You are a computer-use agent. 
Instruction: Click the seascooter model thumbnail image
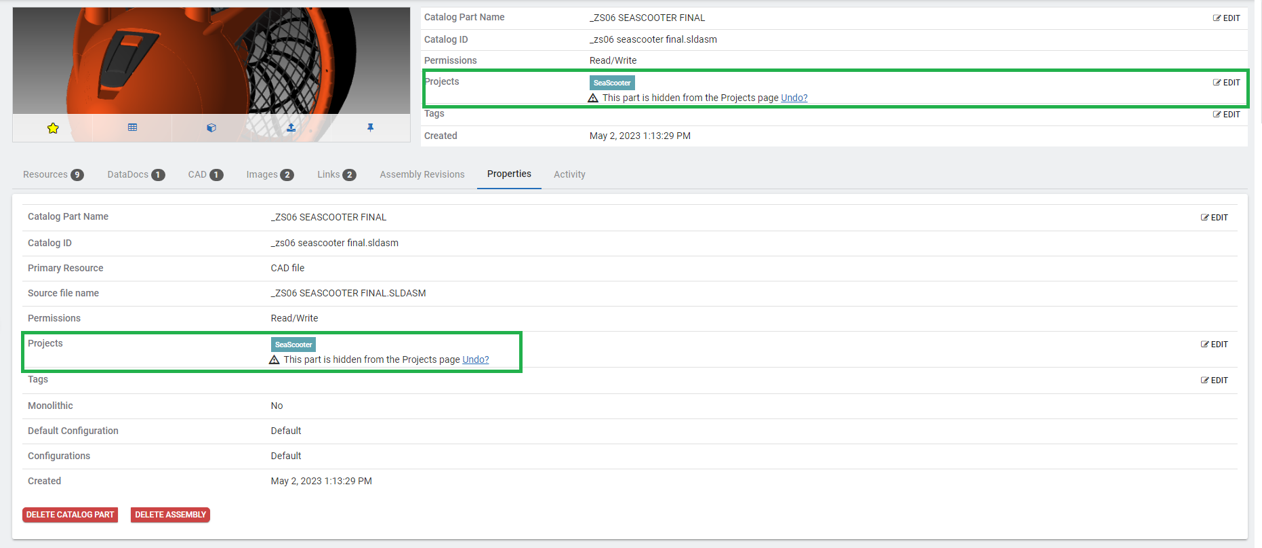point(211,61)
